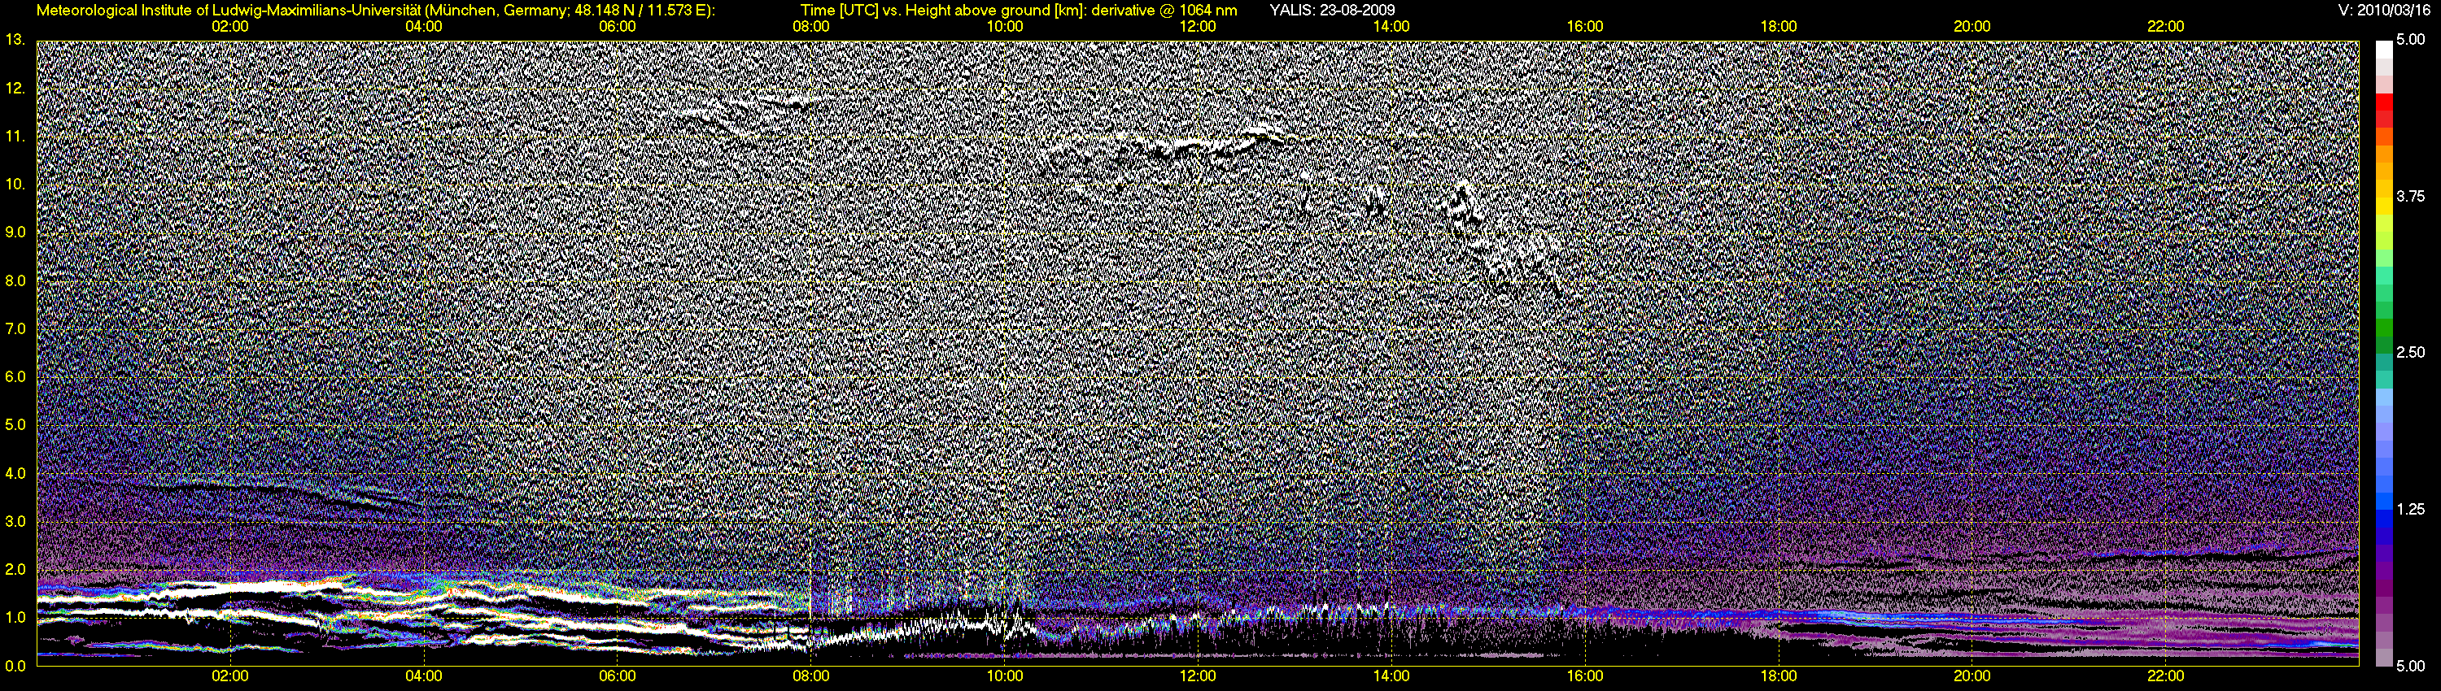The height and width of the screenshot is (691, 2441).
Task: Click the 16:00 label on top time axis
Action: [x=1585, y=27]
